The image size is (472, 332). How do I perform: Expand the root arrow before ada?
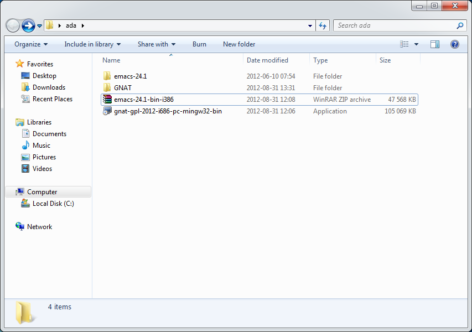(x=60, y=26)
